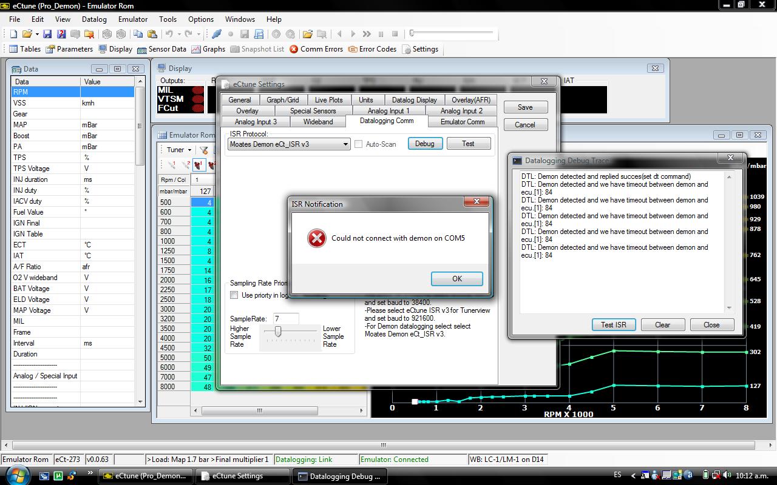Viewport: 777px width, 485px height.
Task: Switch to the Live Plots tab
Action: (328, 100)
